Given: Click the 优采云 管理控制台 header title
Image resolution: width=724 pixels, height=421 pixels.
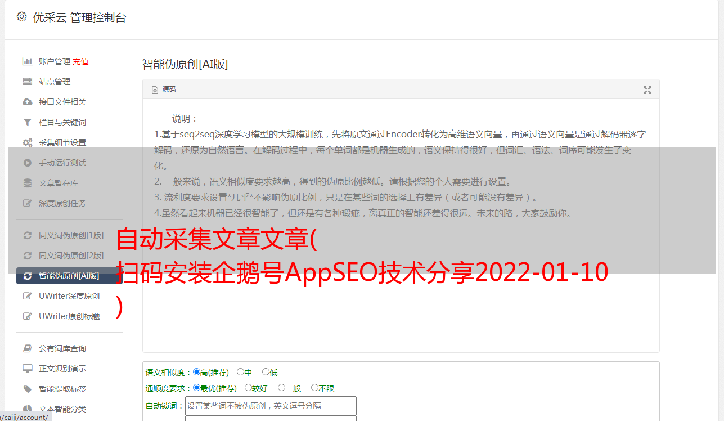Looking at the screenshot, I should coord(79,17).
